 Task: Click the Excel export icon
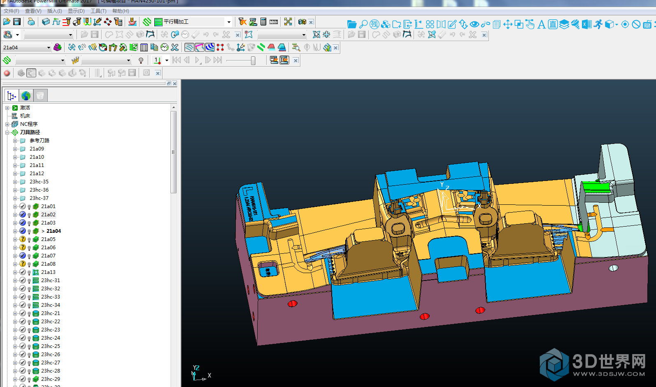point(586,24)
